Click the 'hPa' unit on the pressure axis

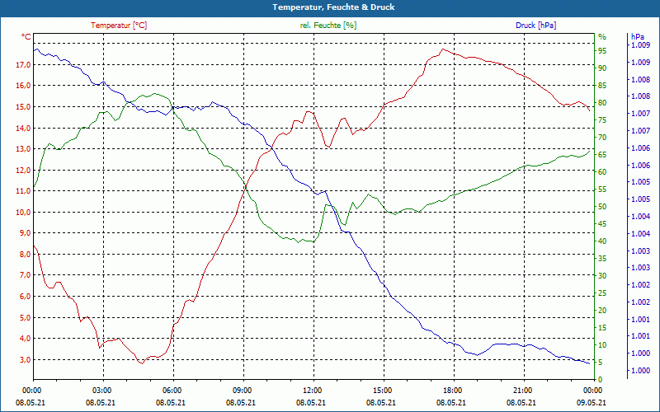click(637, 37)
